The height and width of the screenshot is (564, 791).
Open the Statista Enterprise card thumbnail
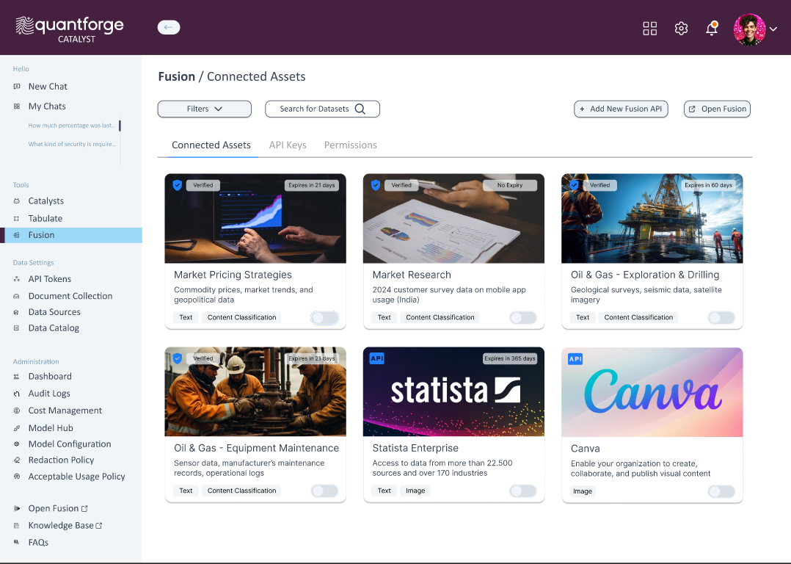click(x=453, y=391)
